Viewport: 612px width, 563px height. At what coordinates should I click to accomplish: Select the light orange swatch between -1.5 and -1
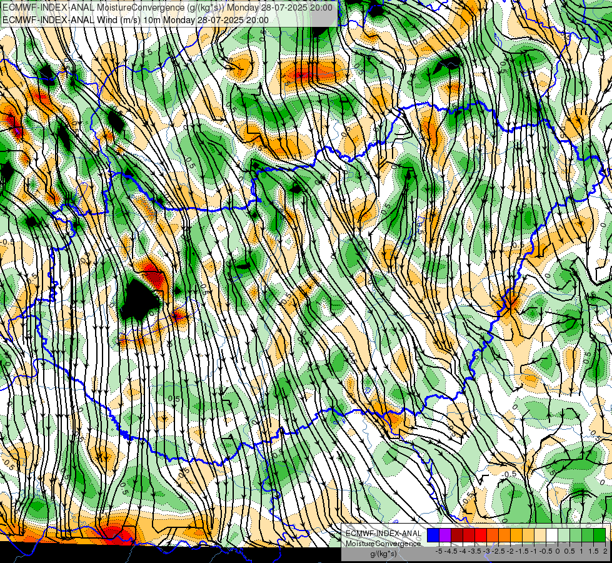pos(528,535)
